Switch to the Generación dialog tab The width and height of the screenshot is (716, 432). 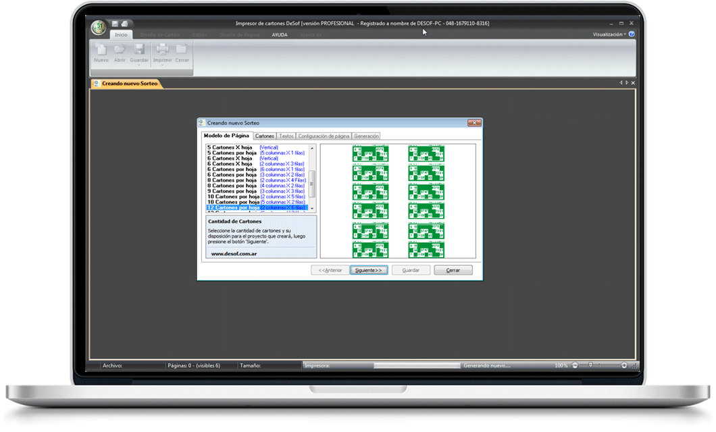click(x=366, y=136)
